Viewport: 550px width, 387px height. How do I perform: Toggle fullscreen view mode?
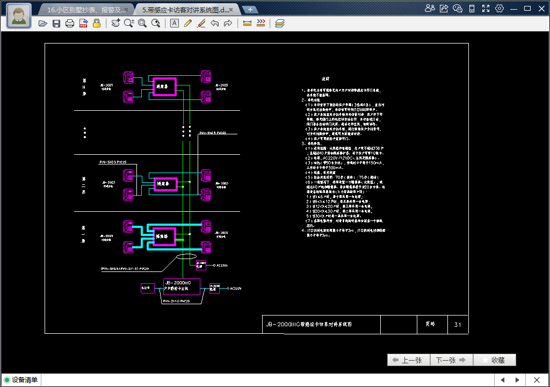click(486, 8)
